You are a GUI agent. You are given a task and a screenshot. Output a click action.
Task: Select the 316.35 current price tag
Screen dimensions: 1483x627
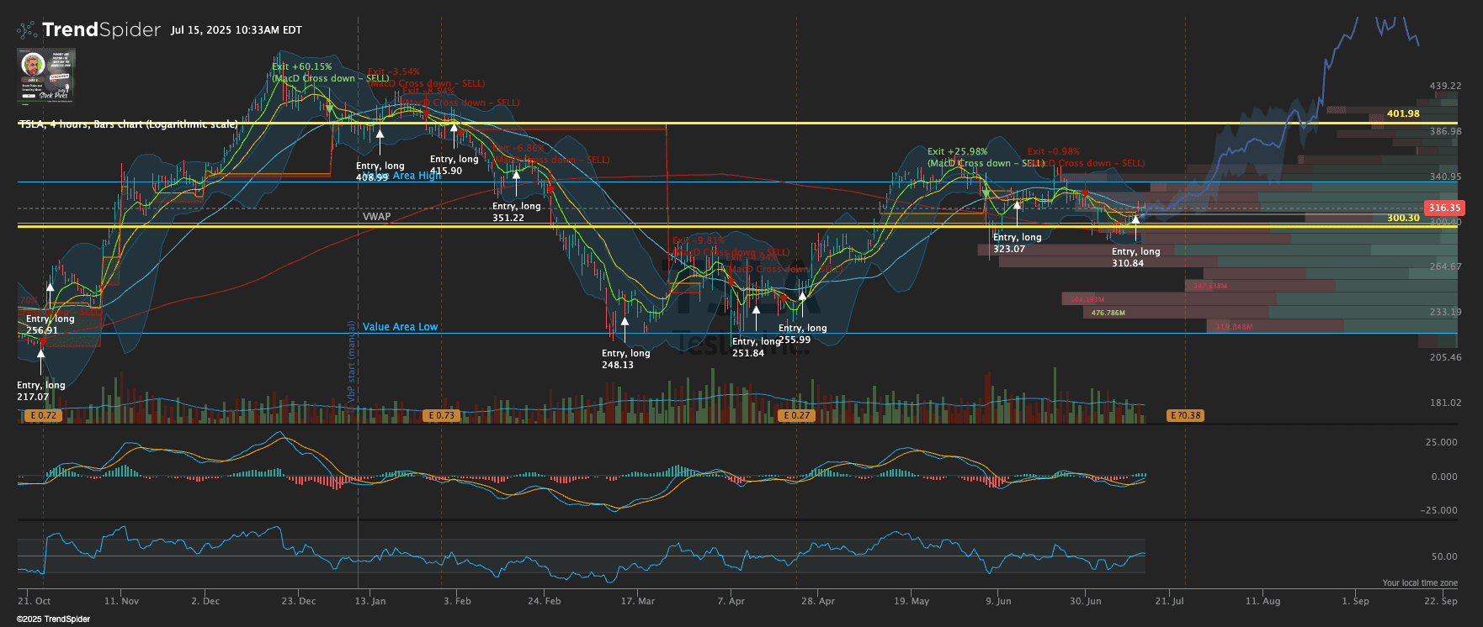[1444, 208]
